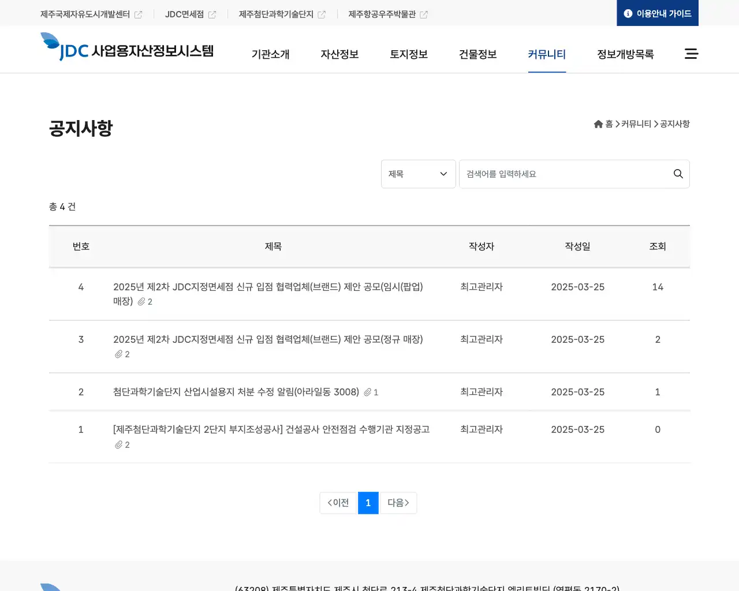Open notice 산업시설용지 처분 수정 알림
Image resolution: width=739 pixels, height=591 pixels.
tap(236, 392)
